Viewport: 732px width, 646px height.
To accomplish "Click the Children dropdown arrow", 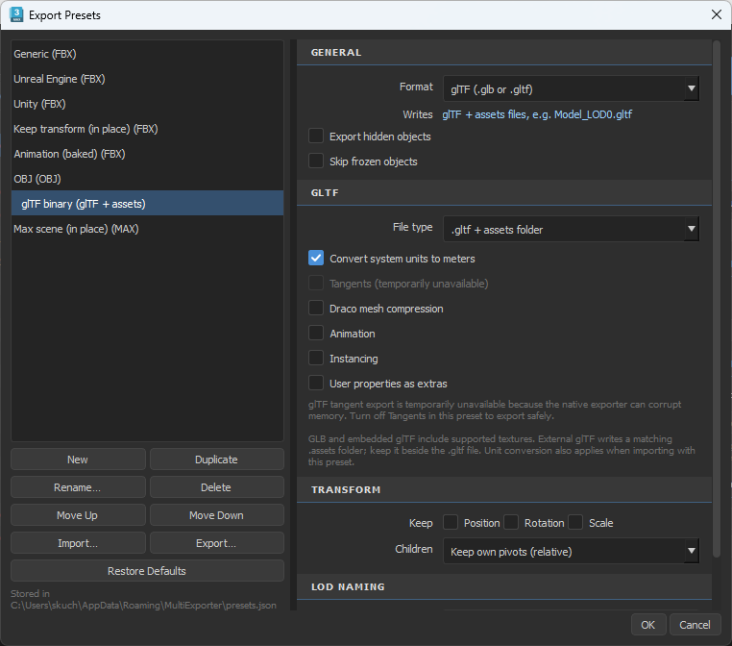I will 692,551.
